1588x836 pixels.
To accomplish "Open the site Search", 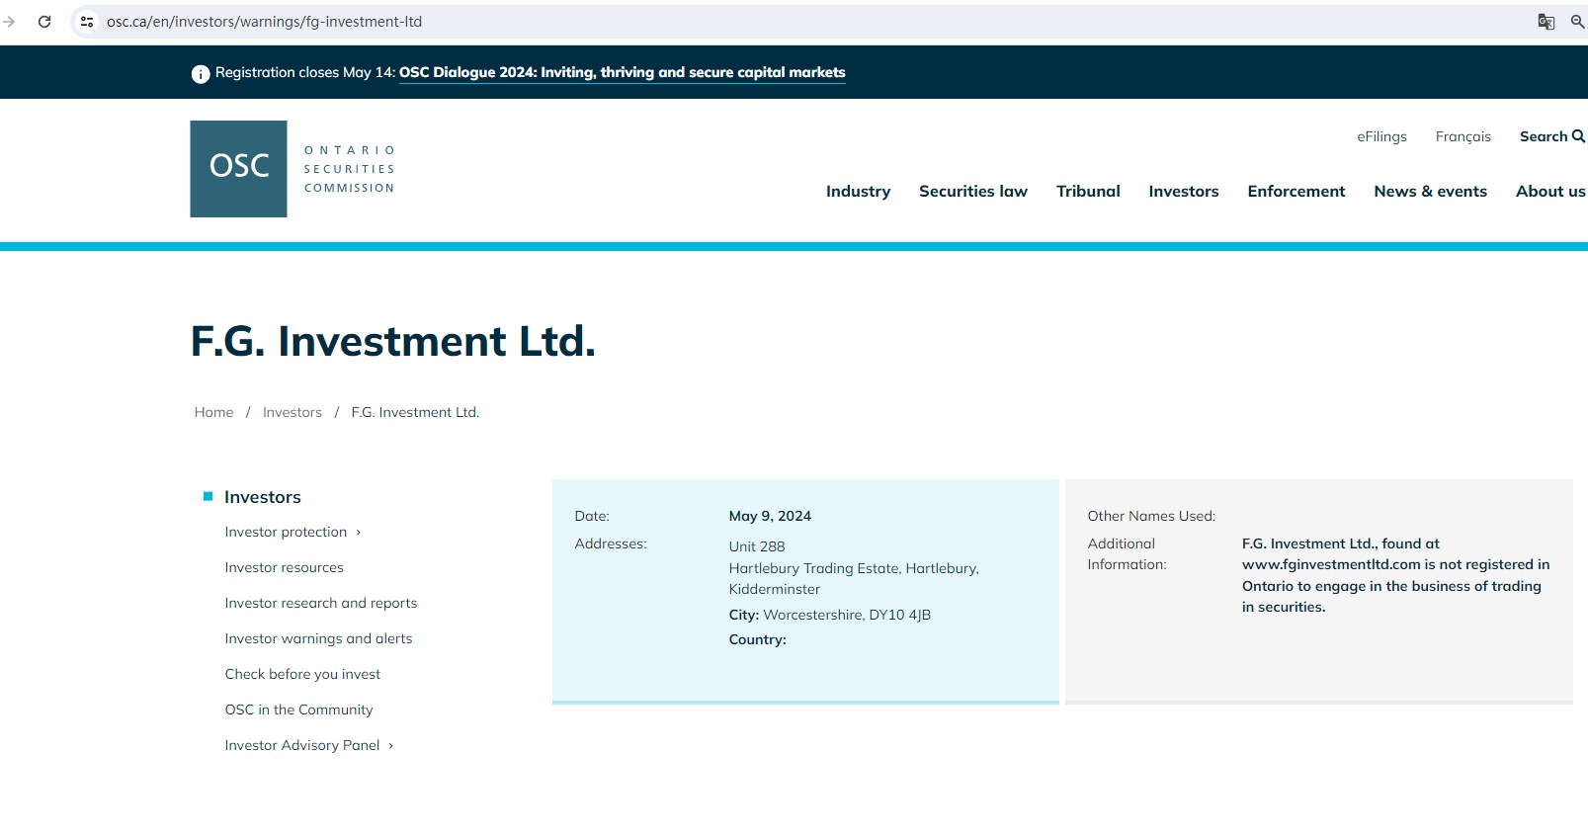I will (1551, 136).
